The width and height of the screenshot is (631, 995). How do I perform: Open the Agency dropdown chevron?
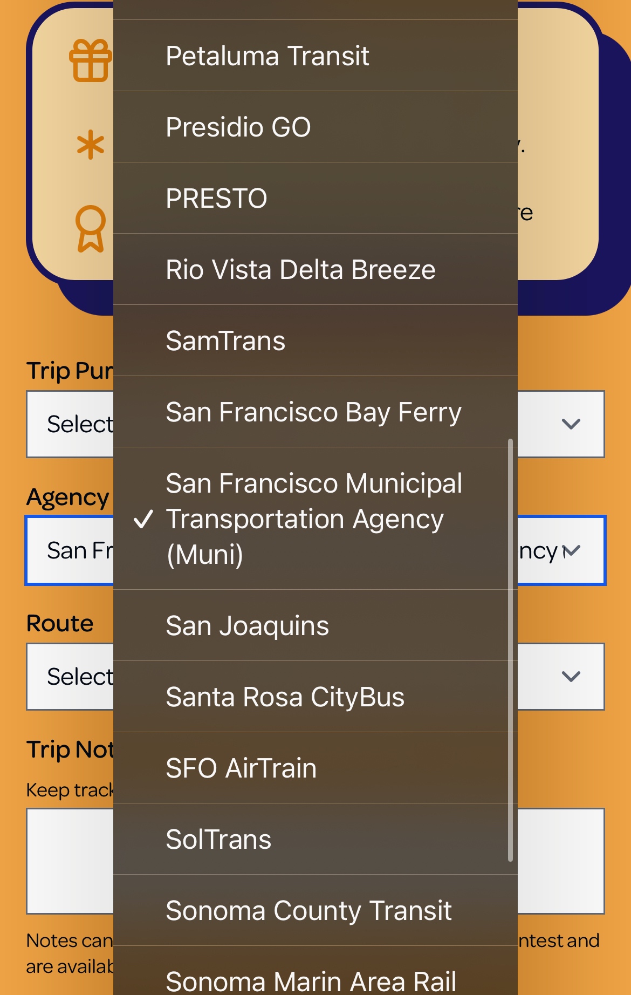[572, 550]
